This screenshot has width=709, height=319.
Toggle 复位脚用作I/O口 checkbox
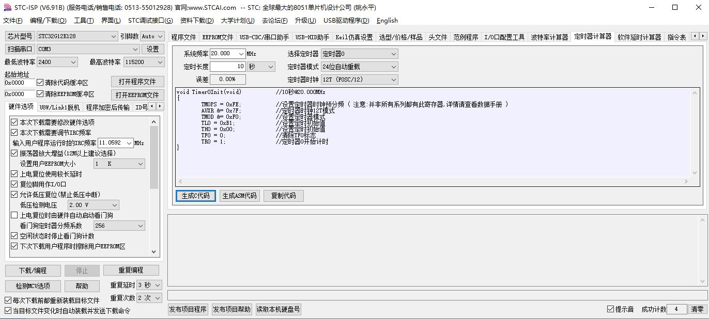(x=14, y=184)
